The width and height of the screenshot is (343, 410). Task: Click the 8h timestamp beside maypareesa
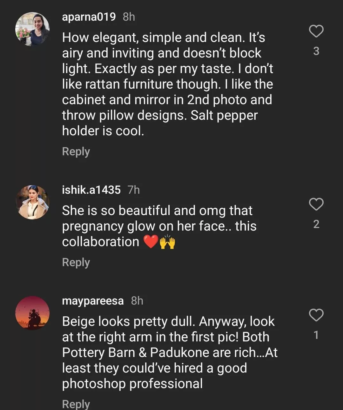click(x=137, y=300)
